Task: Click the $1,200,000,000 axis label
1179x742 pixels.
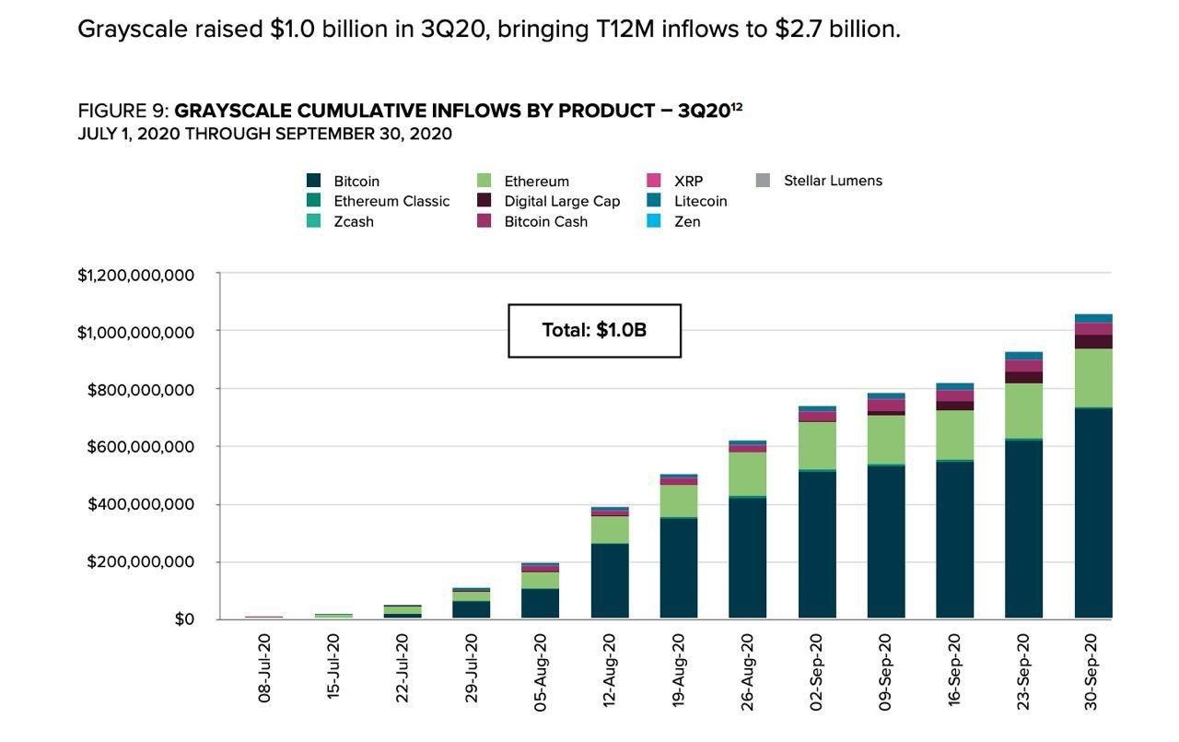Action: 135,275
